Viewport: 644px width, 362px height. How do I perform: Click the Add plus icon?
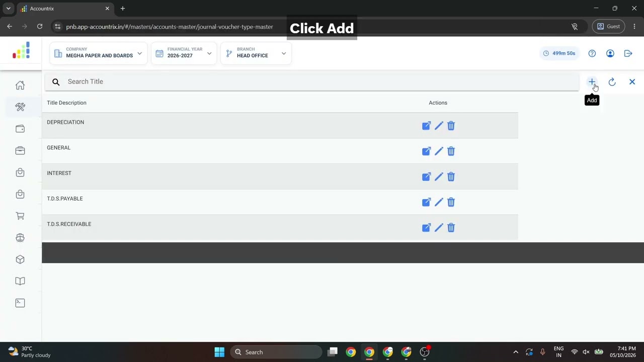tap(592, 81)
